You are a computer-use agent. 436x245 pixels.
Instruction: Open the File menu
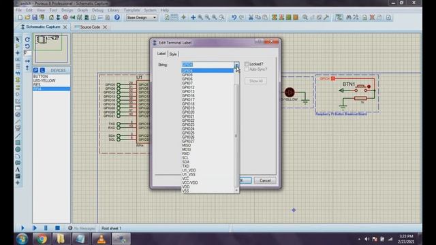tap(19, 10)
